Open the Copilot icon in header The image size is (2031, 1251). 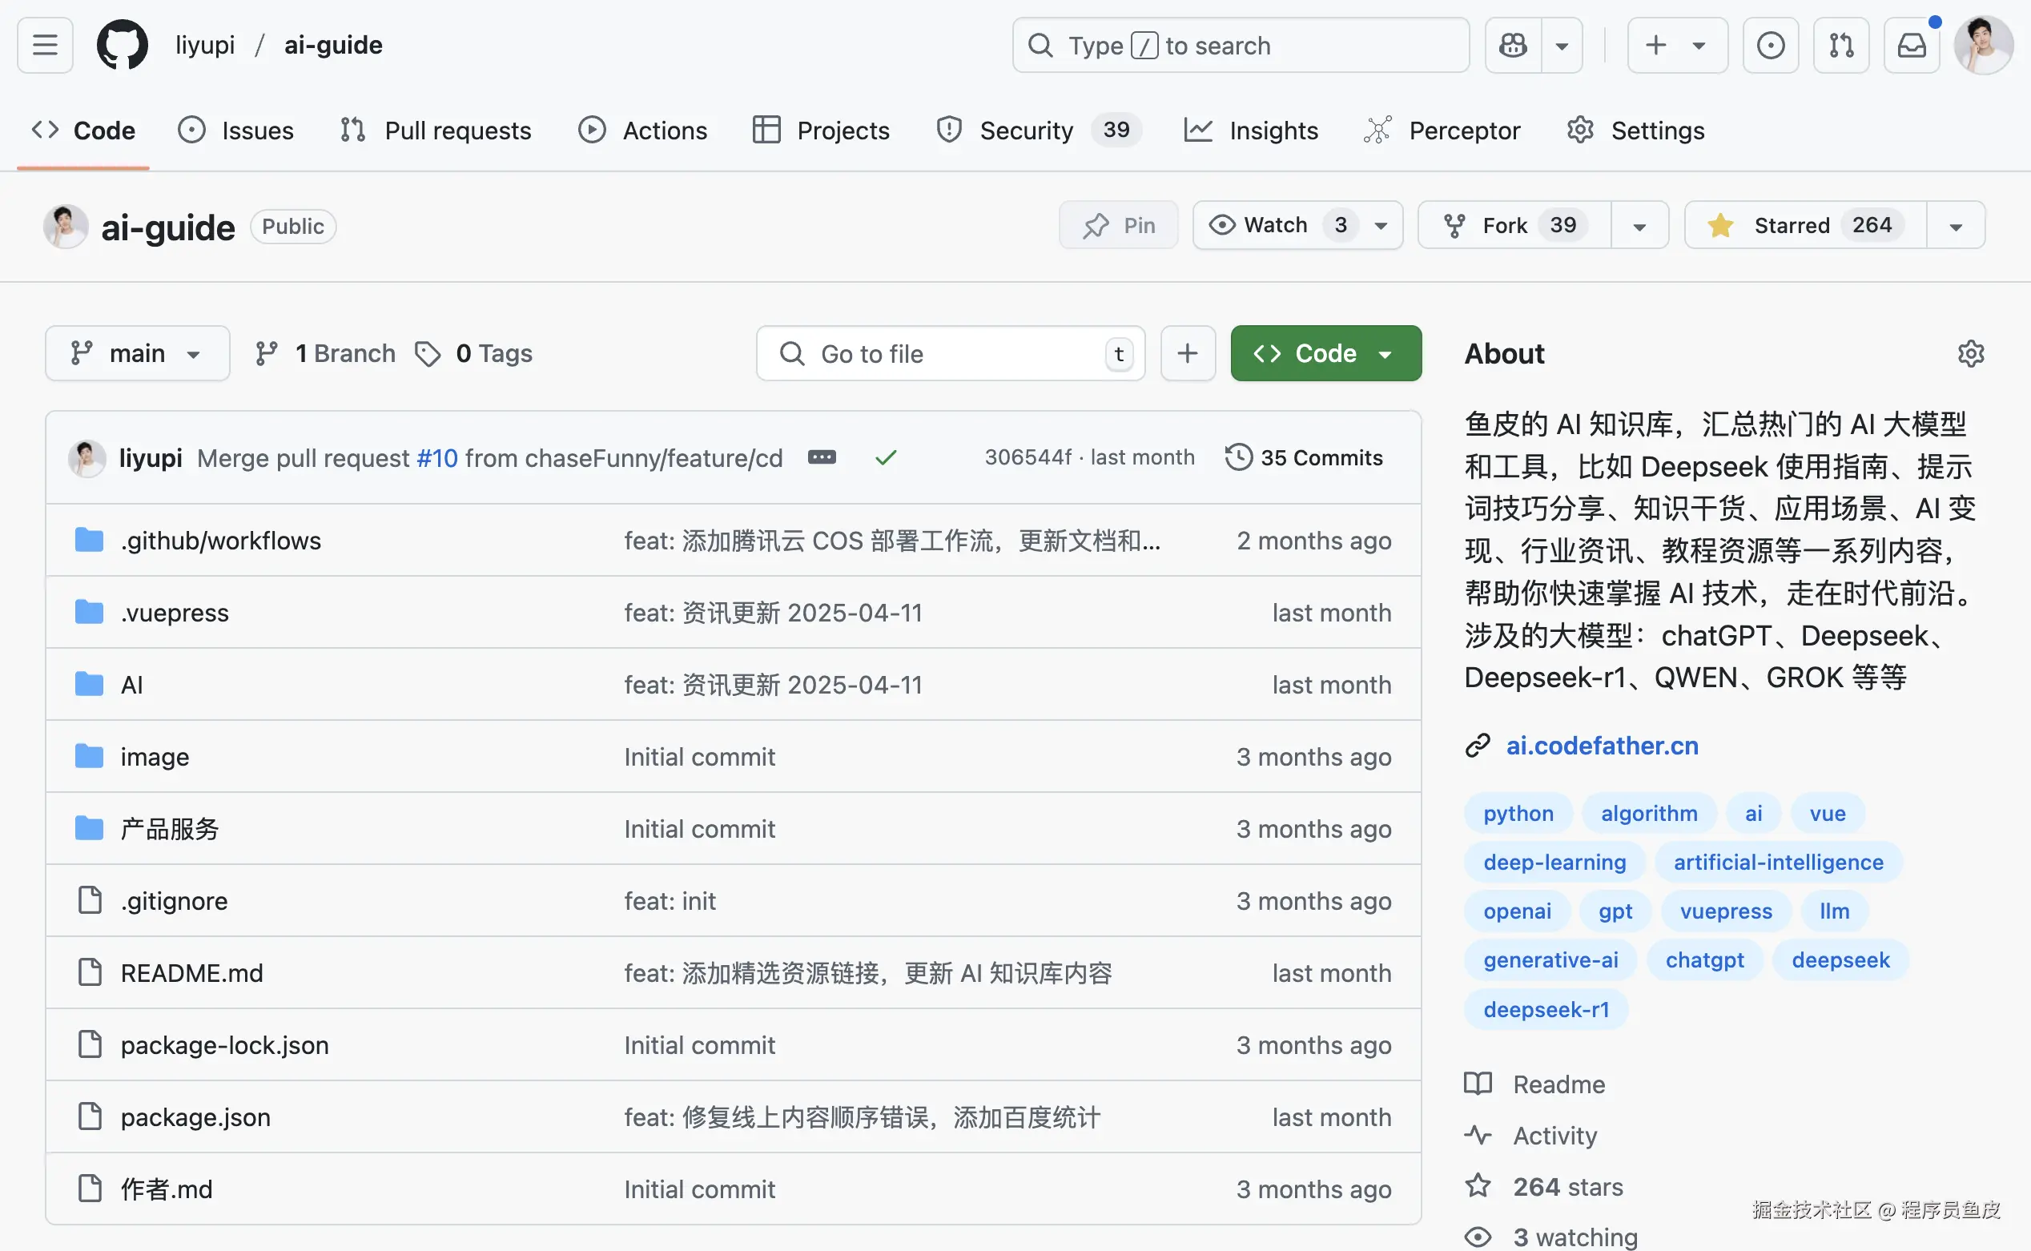[x=1513, y=45]
